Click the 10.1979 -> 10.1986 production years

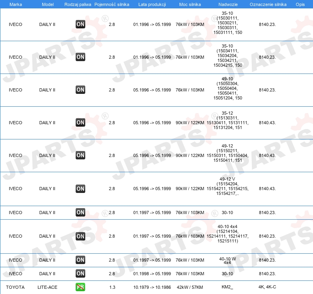[x=152, y=287]
